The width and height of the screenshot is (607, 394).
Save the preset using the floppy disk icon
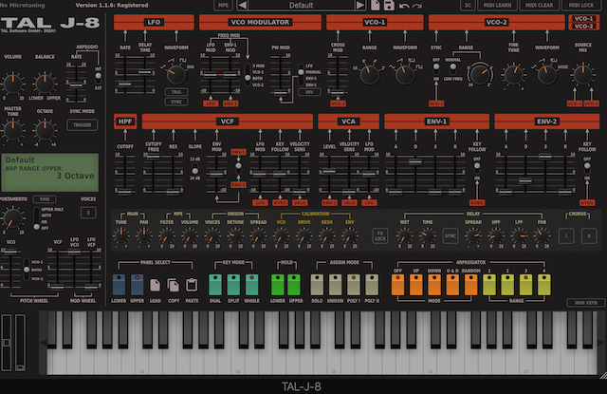[x=389, y=6]
